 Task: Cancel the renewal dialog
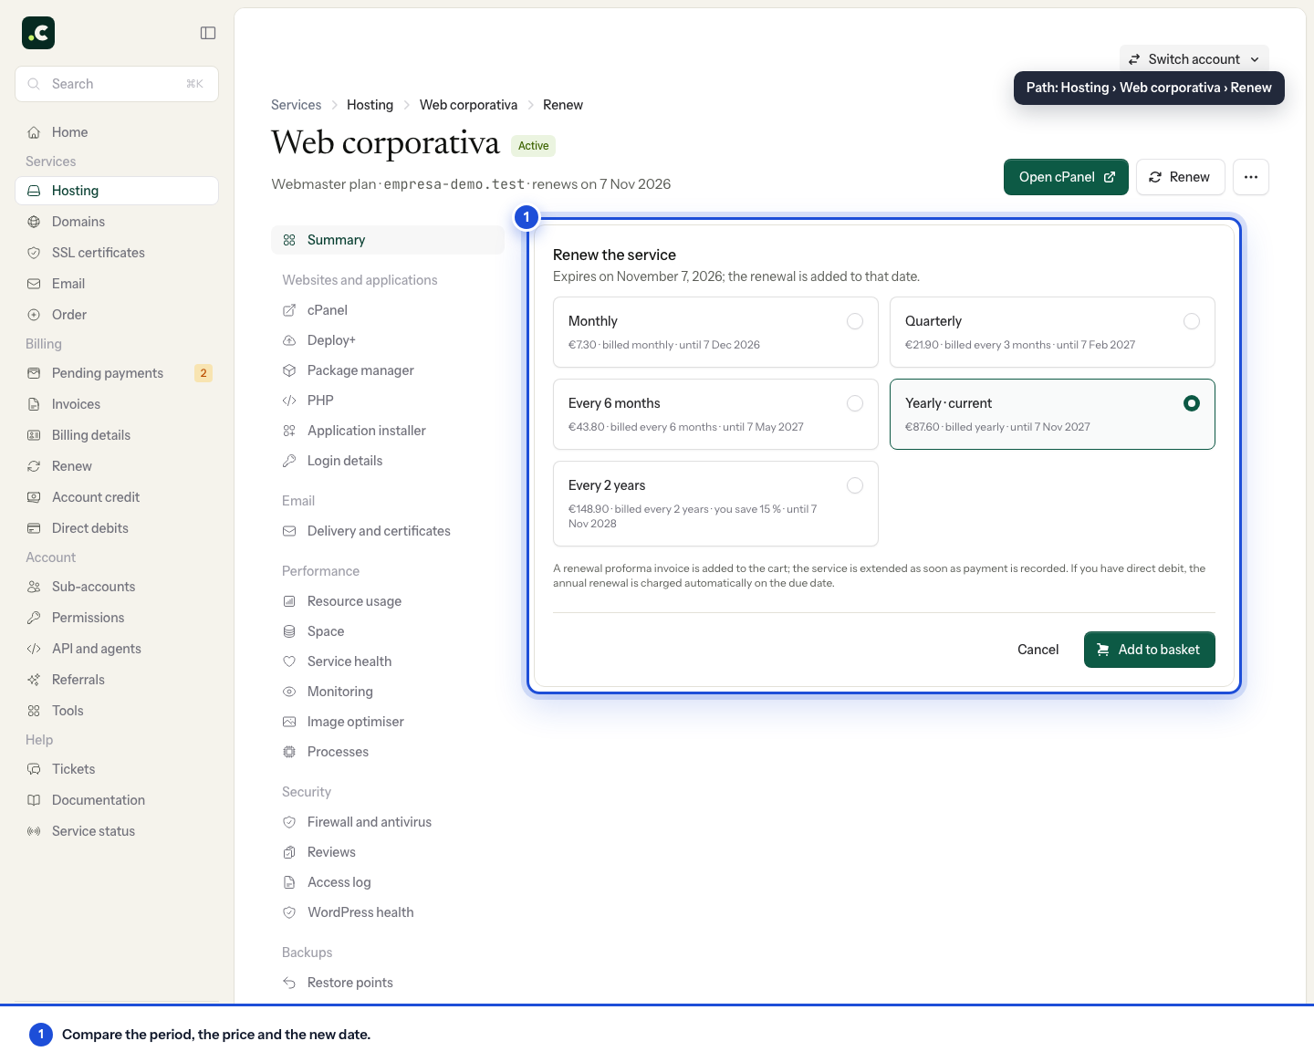pyautogui.click(x=1038, y=650)
